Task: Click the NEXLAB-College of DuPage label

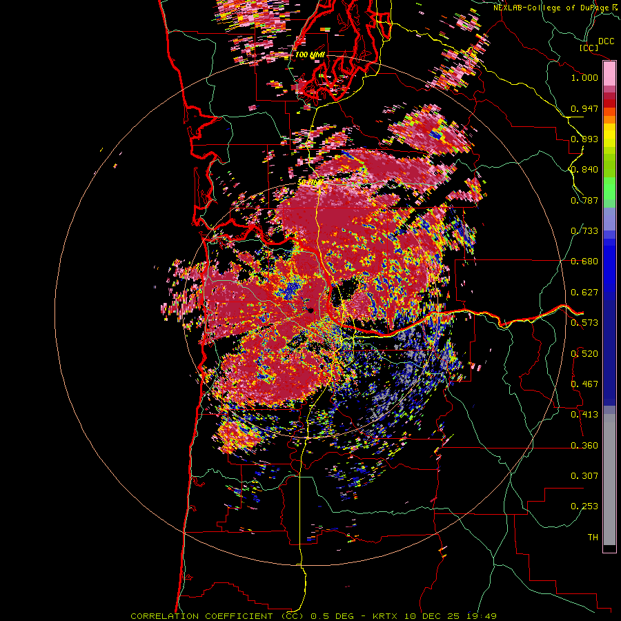Action: pos(551,8)
